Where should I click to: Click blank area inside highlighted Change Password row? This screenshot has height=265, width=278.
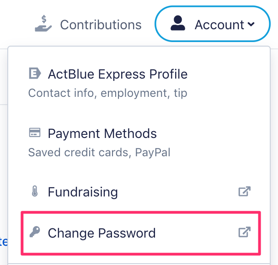coord(195,233)
